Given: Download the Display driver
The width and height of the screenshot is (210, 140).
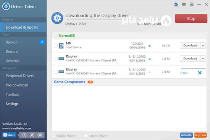Looking at the screenshot, I should click(190, 59).
